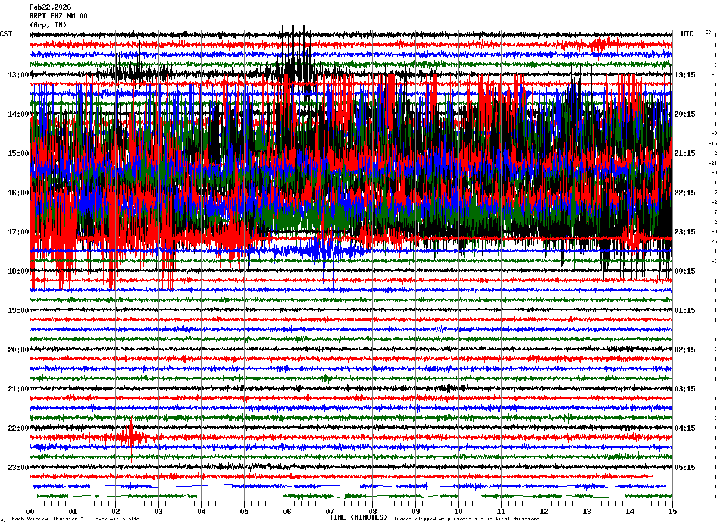Select the station header "ARPT EHZ NM 00"
Viewport: 720px width, 527px height.
pos(58,16)
